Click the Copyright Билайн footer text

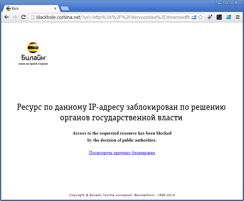click(122, 195)
